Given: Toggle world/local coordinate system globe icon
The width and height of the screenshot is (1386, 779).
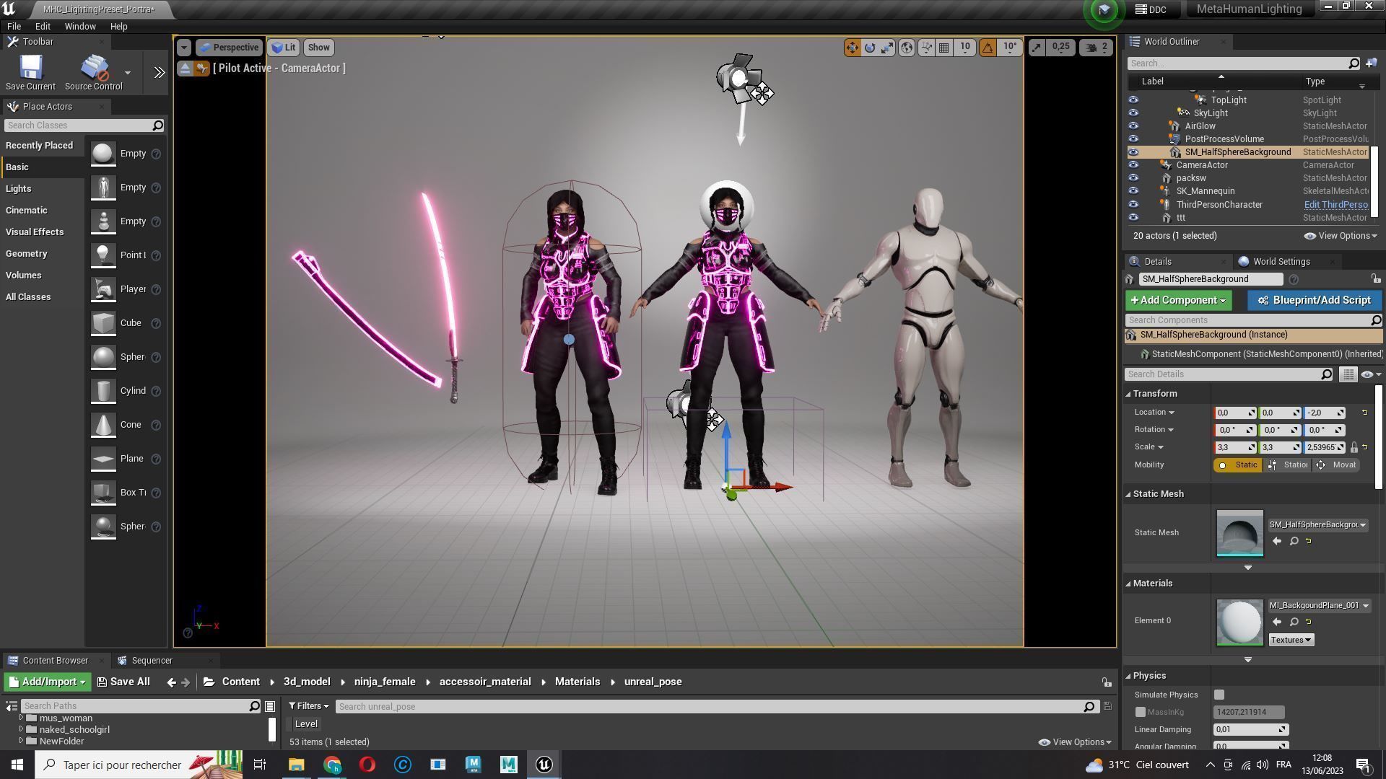Looking at the screenshot, I should tap(907, 48).
